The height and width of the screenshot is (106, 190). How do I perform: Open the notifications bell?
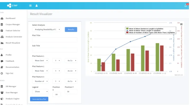point(186,6)
